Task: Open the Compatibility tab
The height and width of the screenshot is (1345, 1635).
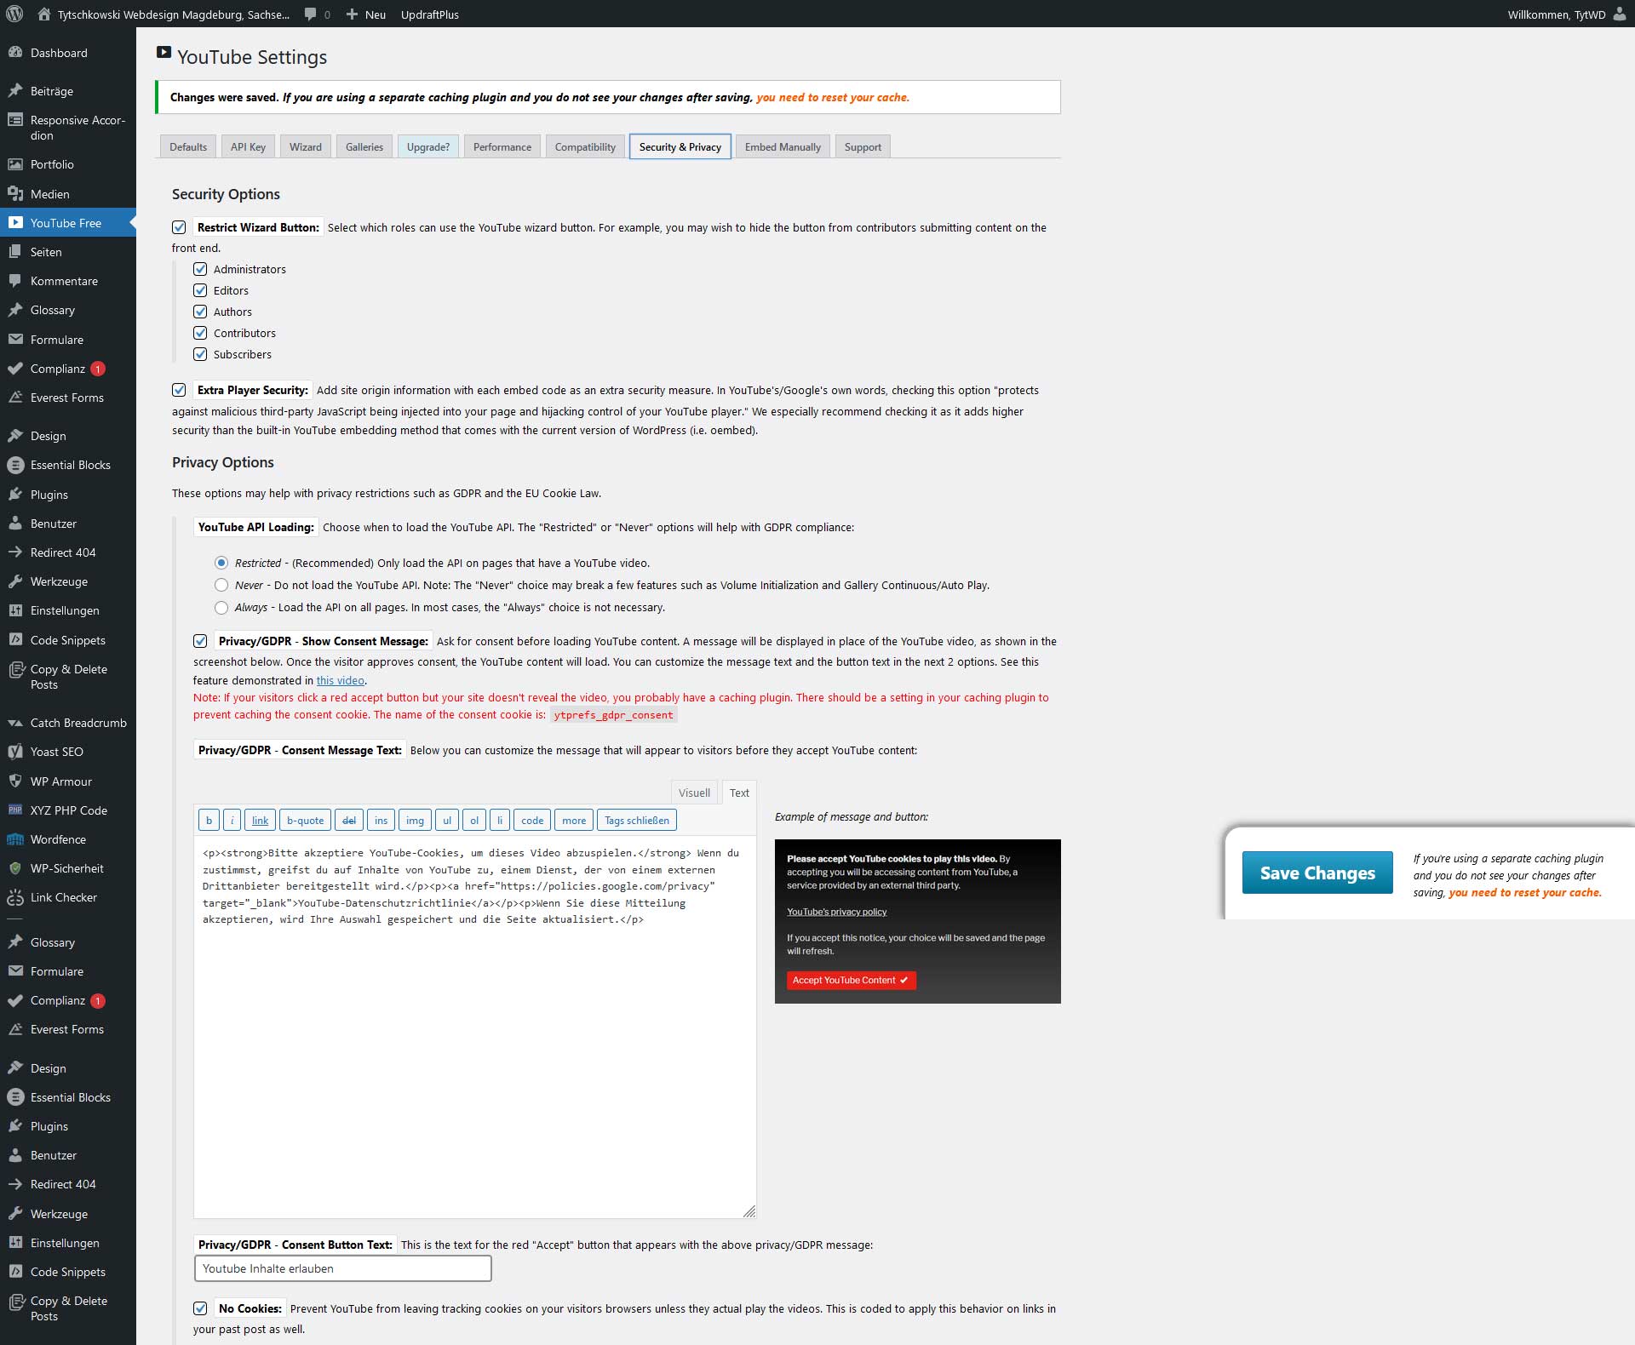Action: point(585,146)
